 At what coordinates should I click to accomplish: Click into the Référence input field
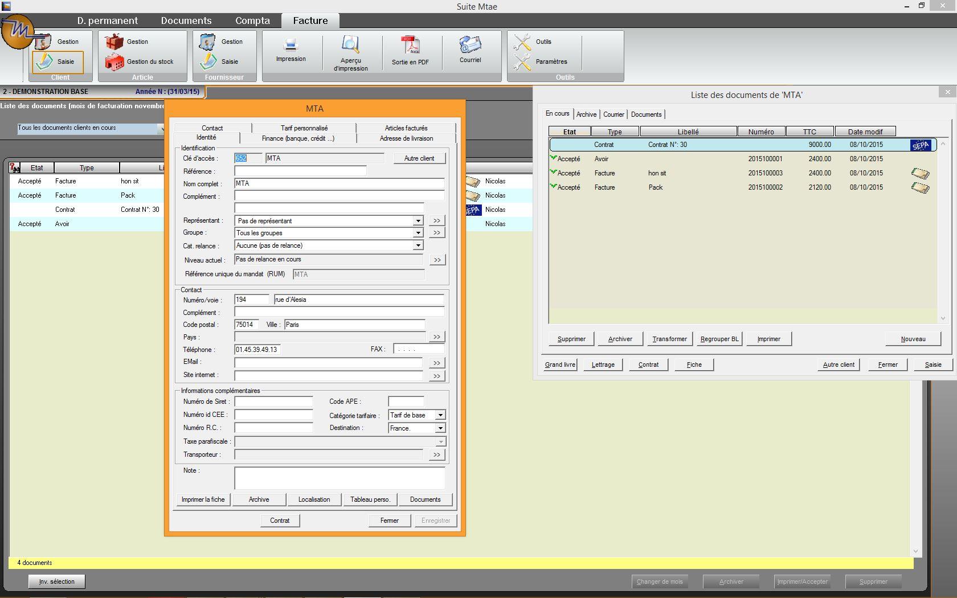pyautogui.click(x=300, y=171)
